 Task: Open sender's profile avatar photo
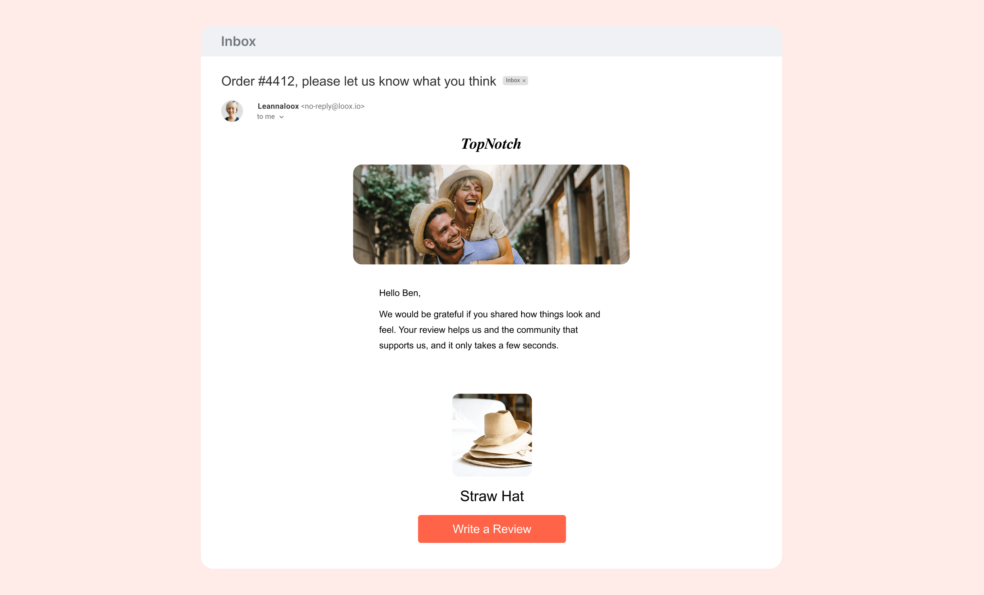point(232,111)
